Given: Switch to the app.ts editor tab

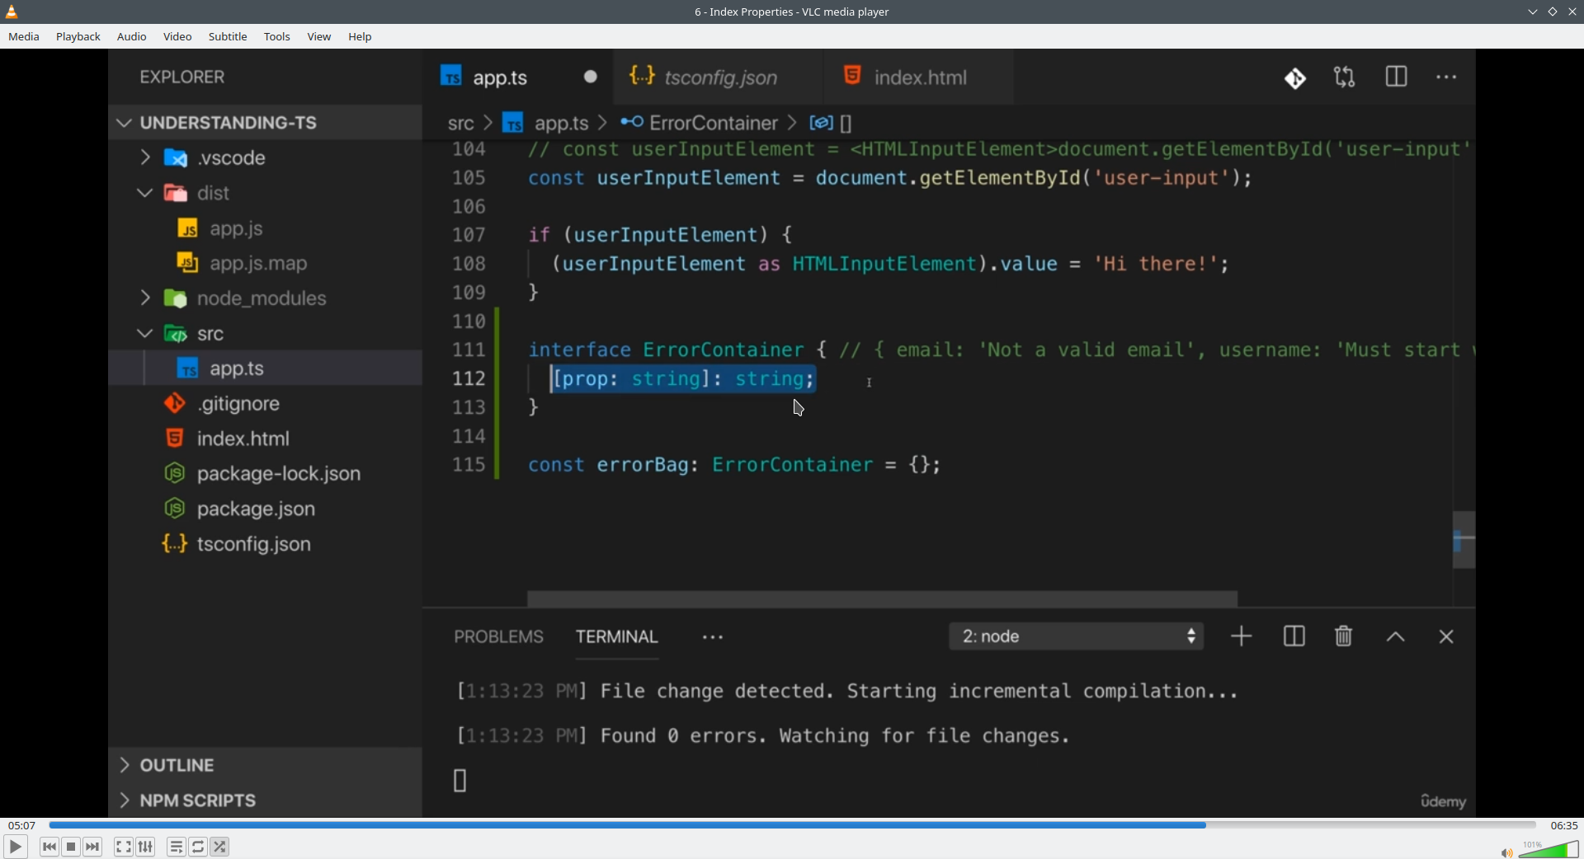Looking at the screenshot, I should click(517, 77).
